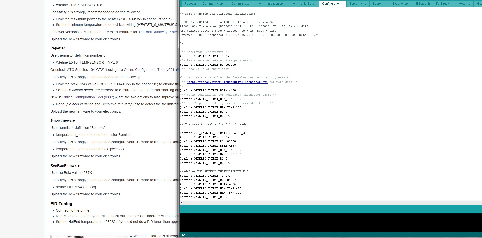The width and height of the screenshot is (482, 238).
Task: Open Online Configuration Tool (v091) link
Action: coord(150,70)
